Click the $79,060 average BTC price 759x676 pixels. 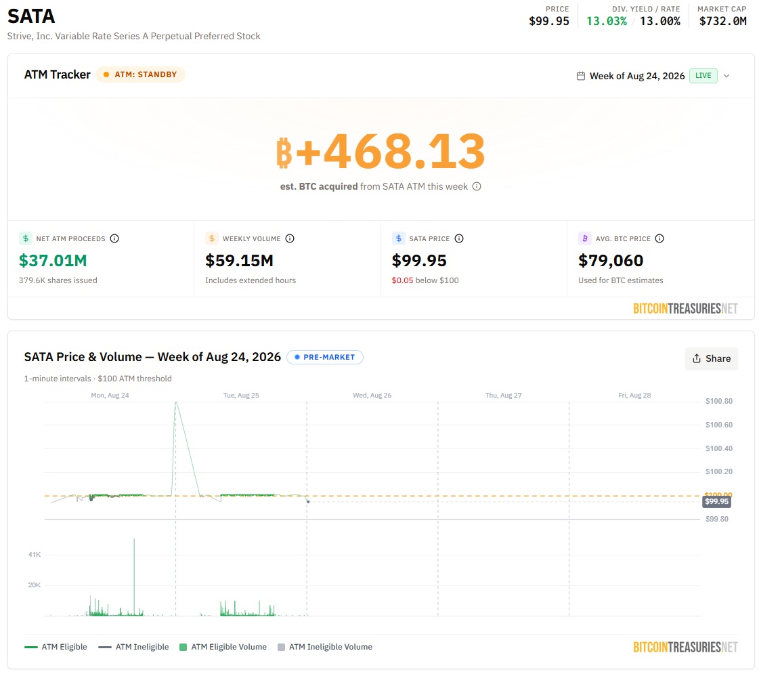click(611, 261)
